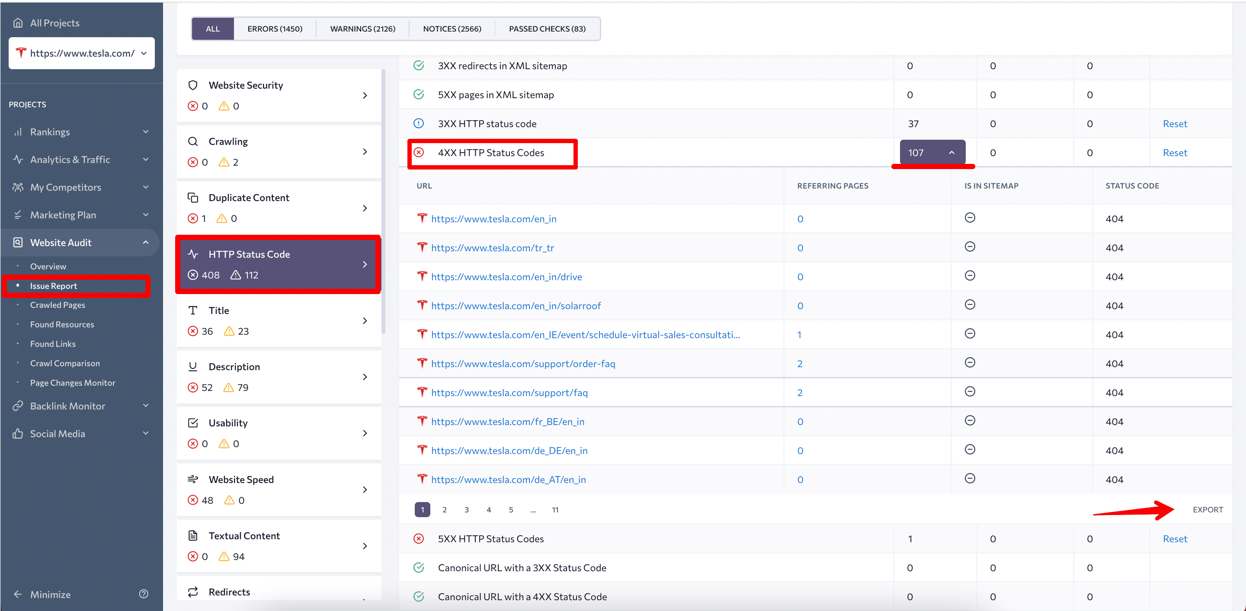This screenshot has width=1246, height=611.
Task: Go to pagination page 11
Action: pos(555,509)
